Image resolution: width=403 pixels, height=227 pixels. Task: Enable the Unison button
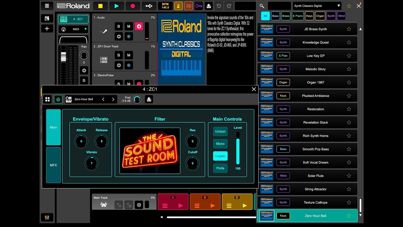click(220, 131)
